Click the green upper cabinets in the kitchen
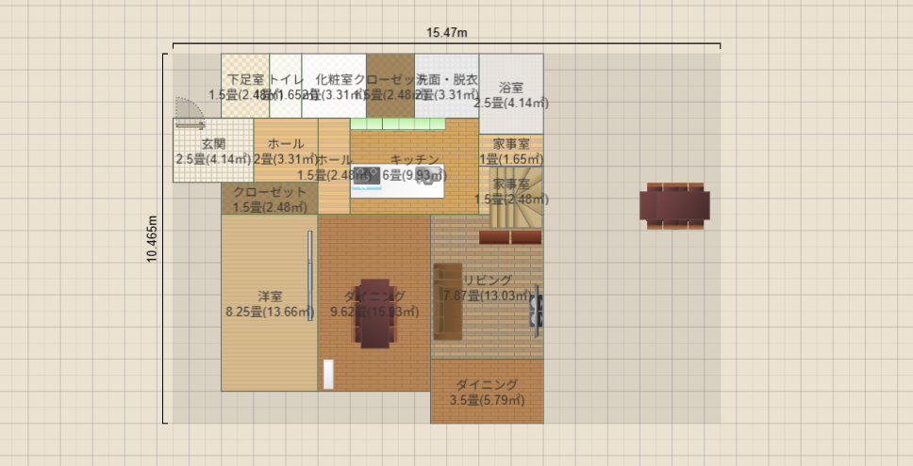Image resolution: width=913 pixels, height=466 pixels. (398, 123)
